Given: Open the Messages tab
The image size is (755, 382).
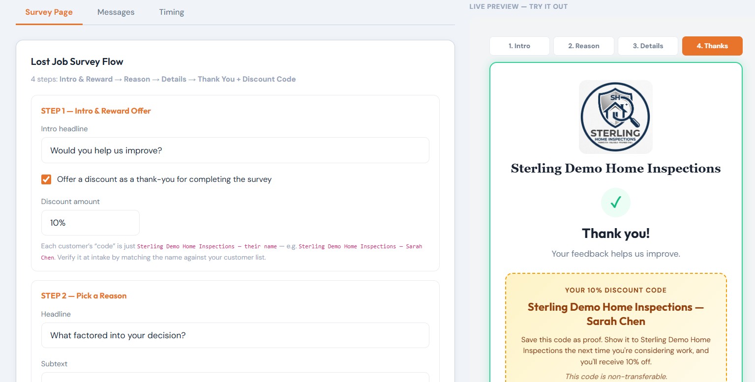Looking at the screenshot, I should coord(116,12).
